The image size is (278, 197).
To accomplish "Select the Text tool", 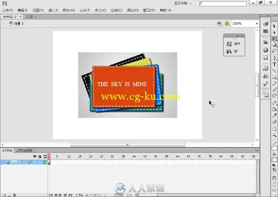I will 274,64.
